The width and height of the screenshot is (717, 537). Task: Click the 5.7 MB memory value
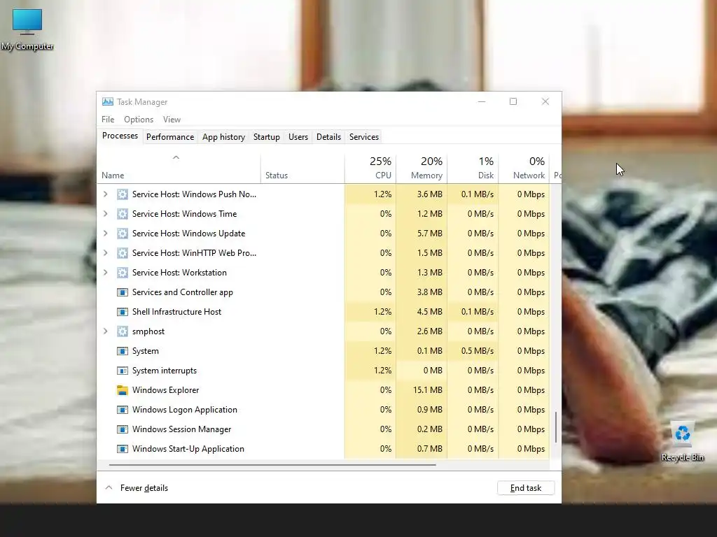click(429, 234)
